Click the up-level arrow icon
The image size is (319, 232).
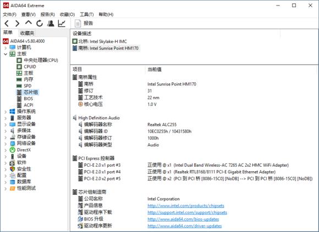point(29,22)
